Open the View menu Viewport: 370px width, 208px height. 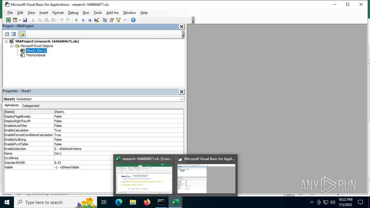(x=31, y=13)
